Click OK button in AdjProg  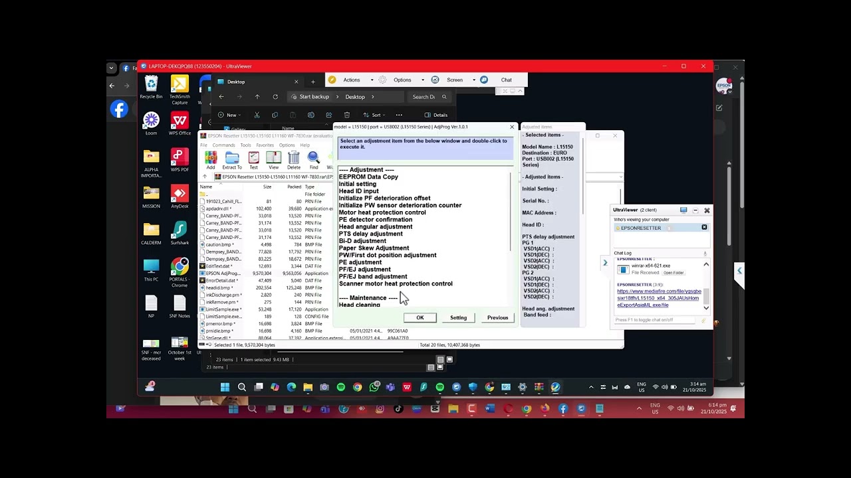tap(420, 317)
